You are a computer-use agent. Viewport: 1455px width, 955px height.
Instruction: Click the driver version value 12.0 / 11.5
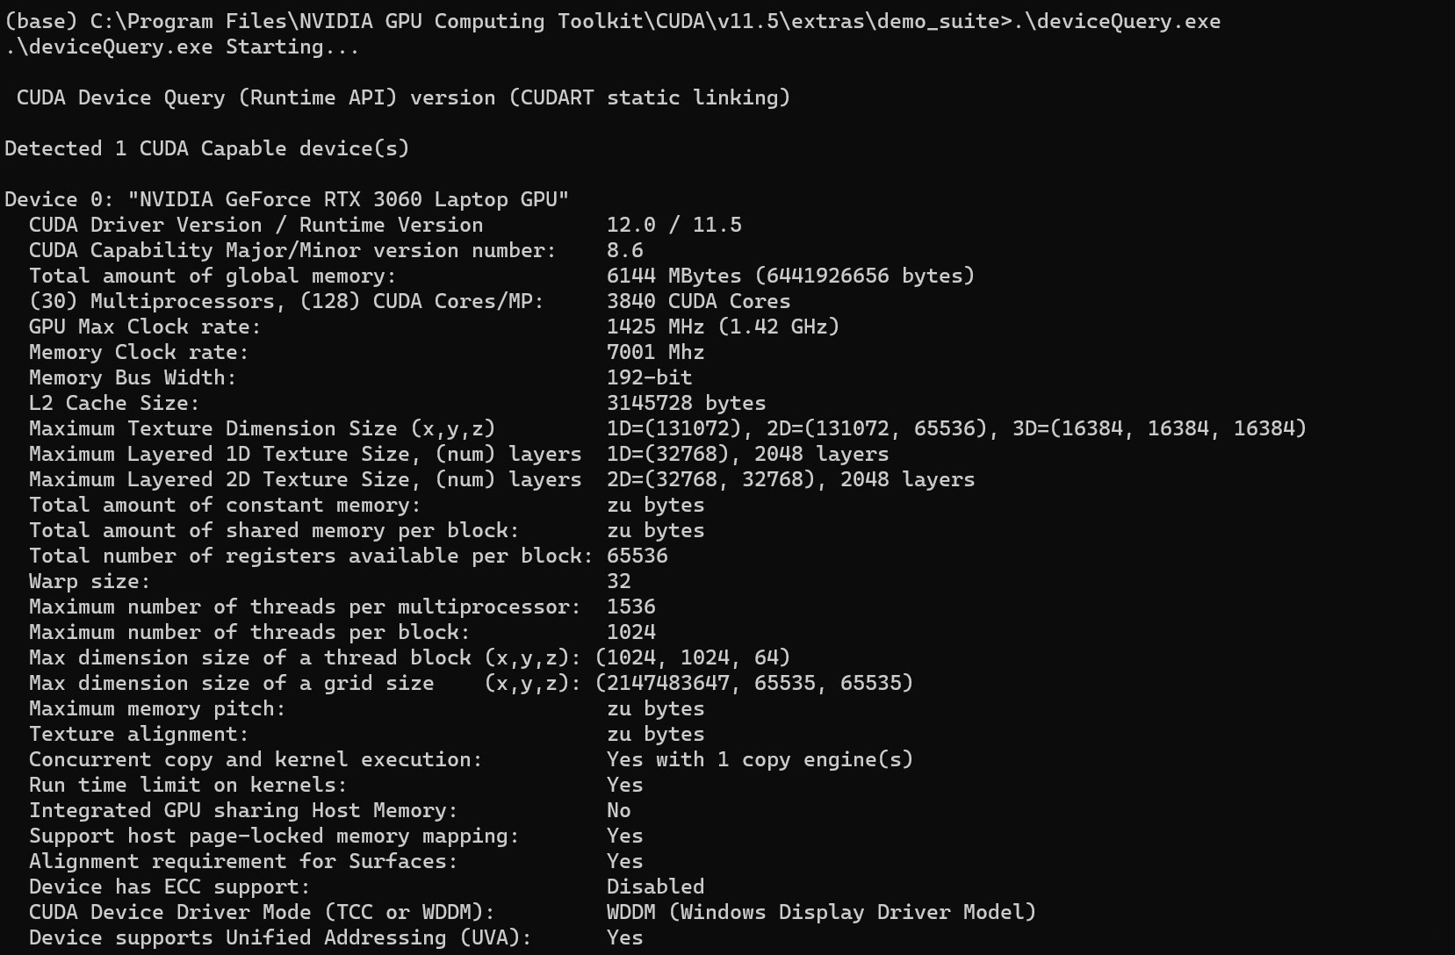[x=673, y=225]
